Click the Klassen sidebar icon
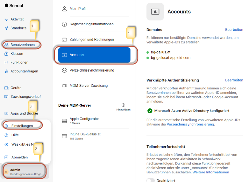Screen dimensions: 249x182 click(x=6, y=54)
